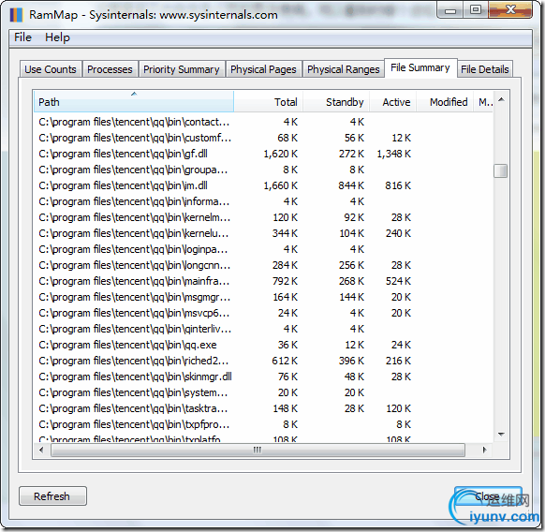
Task: Click the RamMap application icon in title bar
Action: coord(16,15)
